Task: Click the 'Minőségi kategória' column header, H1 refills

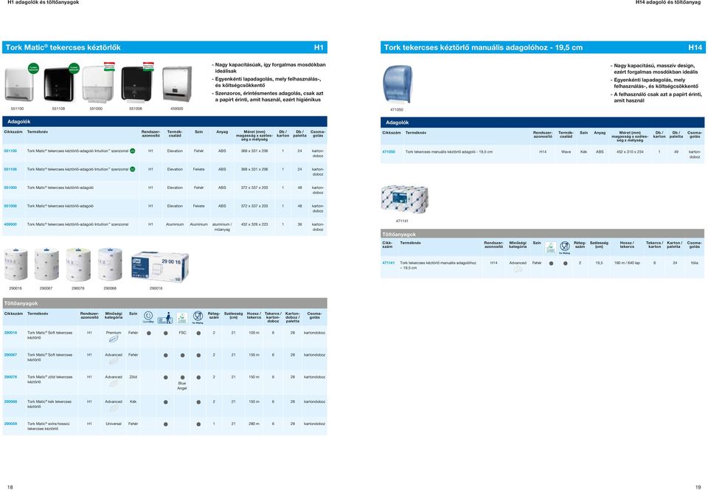Action: 114,315
